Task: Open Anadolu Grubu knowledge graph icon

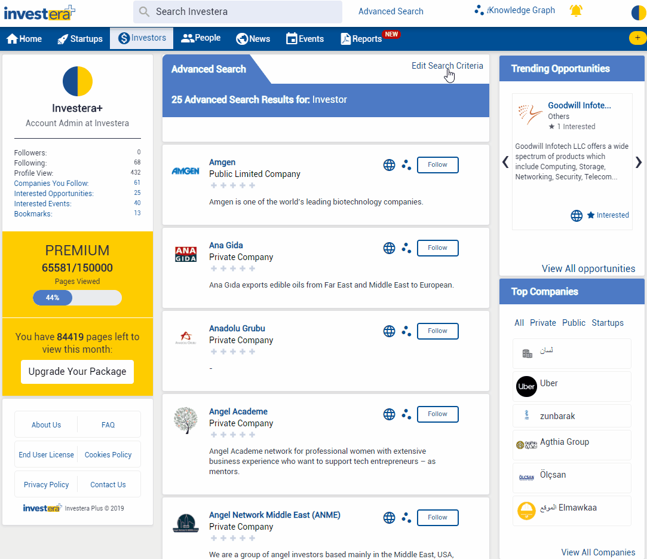Action: [406, 331]
